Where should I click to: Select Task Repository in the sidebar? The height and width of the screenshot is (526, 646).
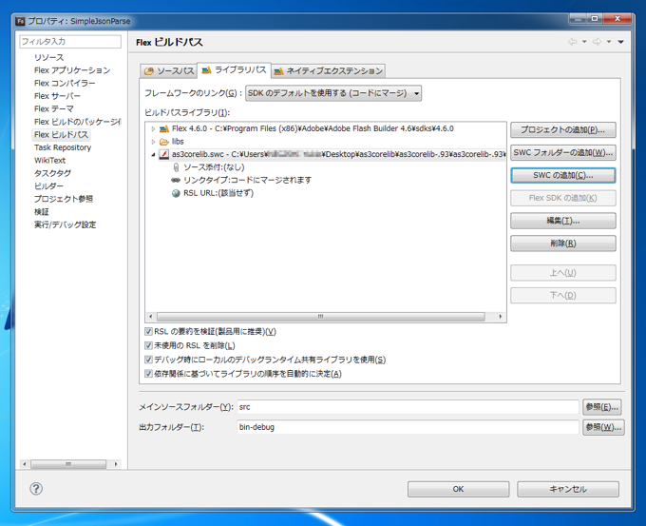click(x=63, y=147)
